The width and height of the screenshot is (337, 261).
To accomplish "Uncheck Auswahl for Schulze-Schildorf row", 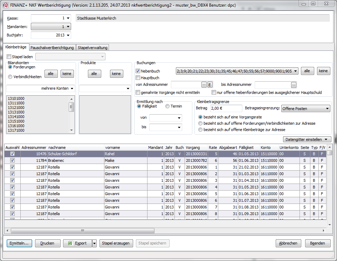I will point(13,154).
